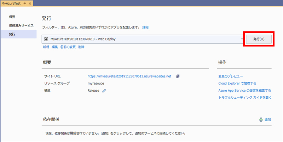283x142 pixels.
Task: Select the 発行 sidebar item
Action: [x=19, y=34]
